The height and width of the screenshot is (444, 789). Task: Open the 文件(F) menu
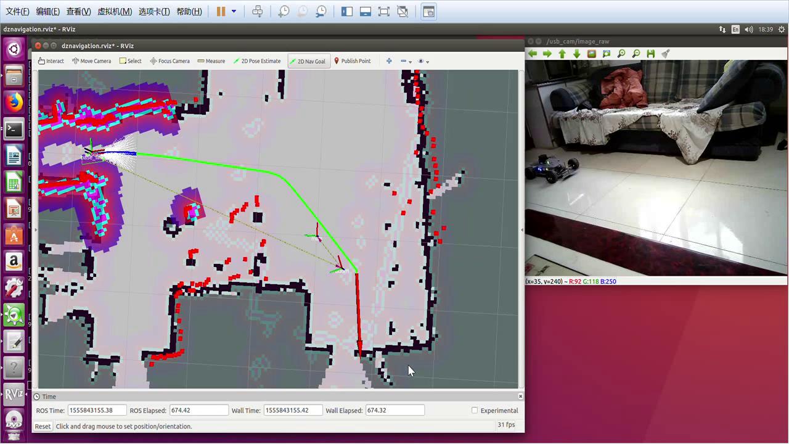click(x=17, y=11)
